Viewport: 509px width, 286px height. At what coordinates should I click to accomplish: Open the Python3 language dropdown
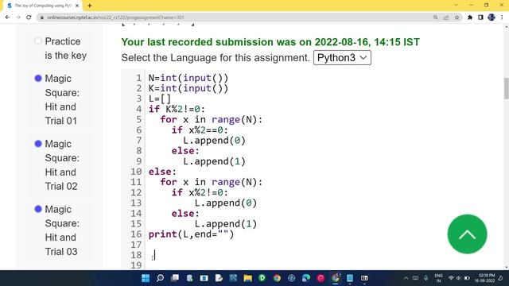click(x=342, y=58)
